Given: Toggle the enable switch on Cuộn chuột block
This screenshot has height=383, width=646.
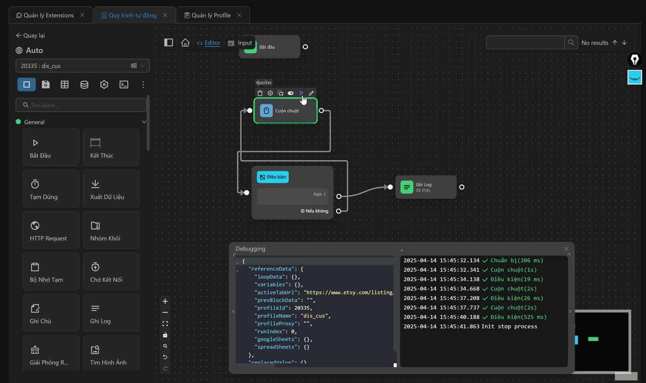Looking at the screenshot, I should pos(291,93).
